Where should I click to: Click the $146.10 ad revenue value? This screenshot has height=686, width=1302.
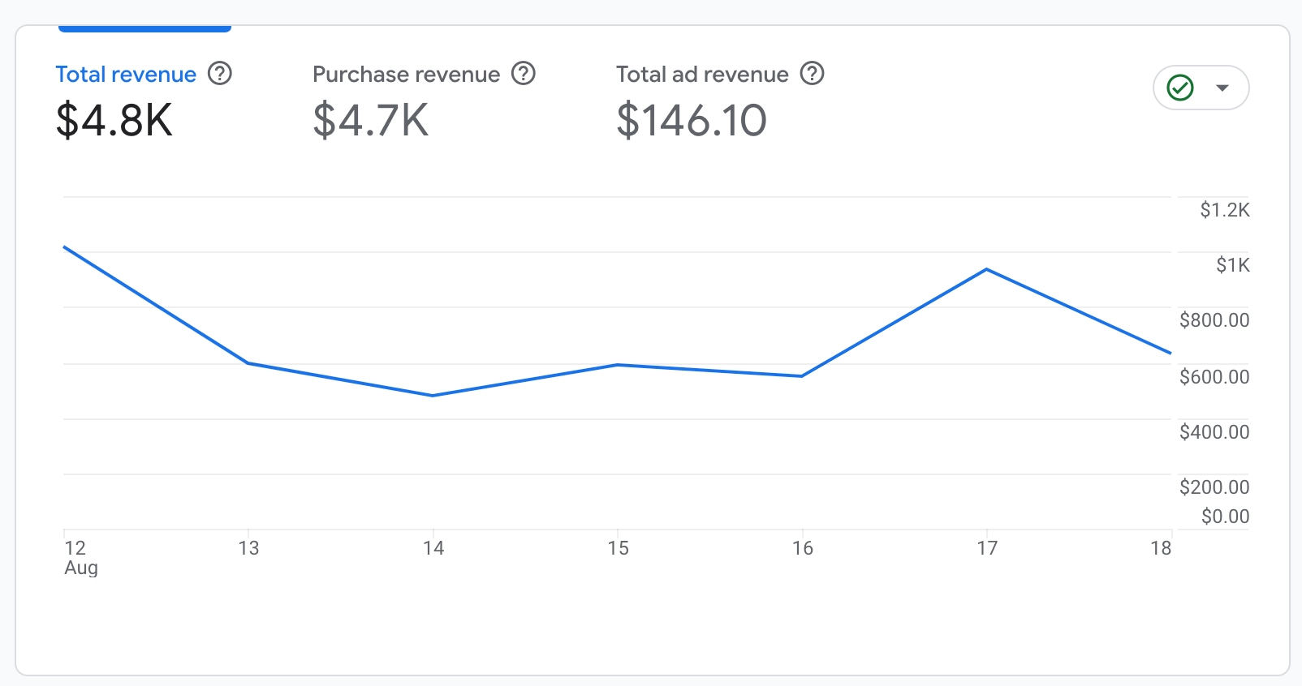[692, 121]
